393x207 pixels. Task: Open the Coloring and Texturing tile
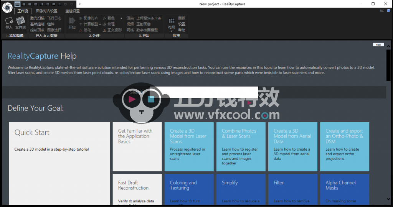(x=189, y=189)
